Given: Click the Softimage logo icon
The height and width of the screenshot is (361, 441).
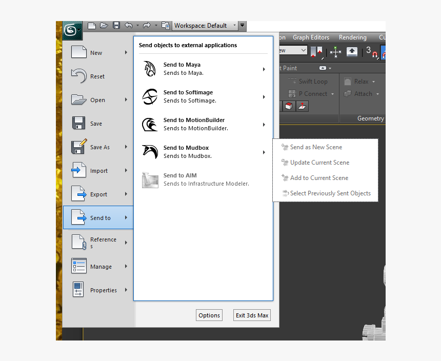Looking at the screenshot, I should (x=150, y=97).
